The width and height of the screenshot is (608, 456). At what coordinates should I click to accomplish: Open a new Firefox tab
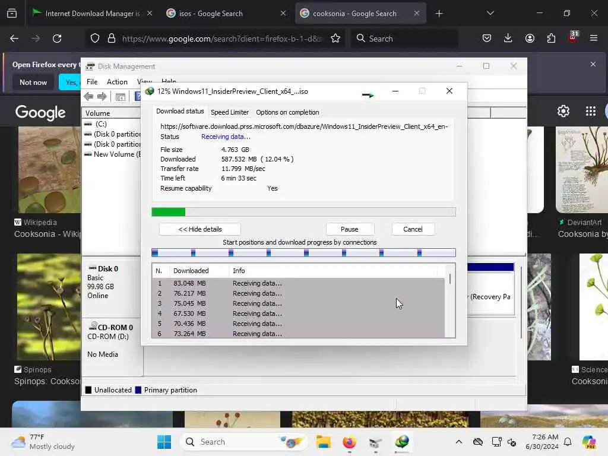(x=439, y=14)
